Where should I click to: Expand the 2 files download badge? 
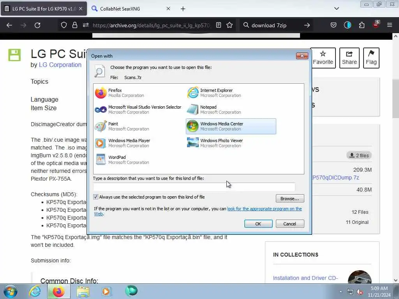[359, 155]
